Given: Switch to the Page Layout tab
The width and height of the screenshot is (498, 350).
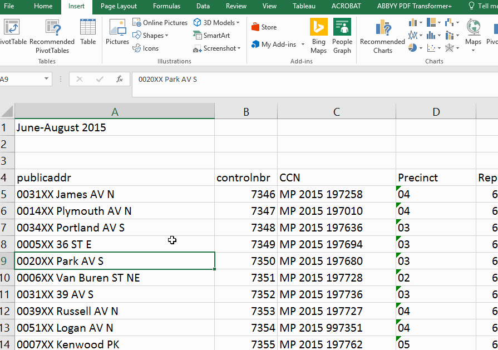Looking at the screenshot, I should [x=119, y=6].
